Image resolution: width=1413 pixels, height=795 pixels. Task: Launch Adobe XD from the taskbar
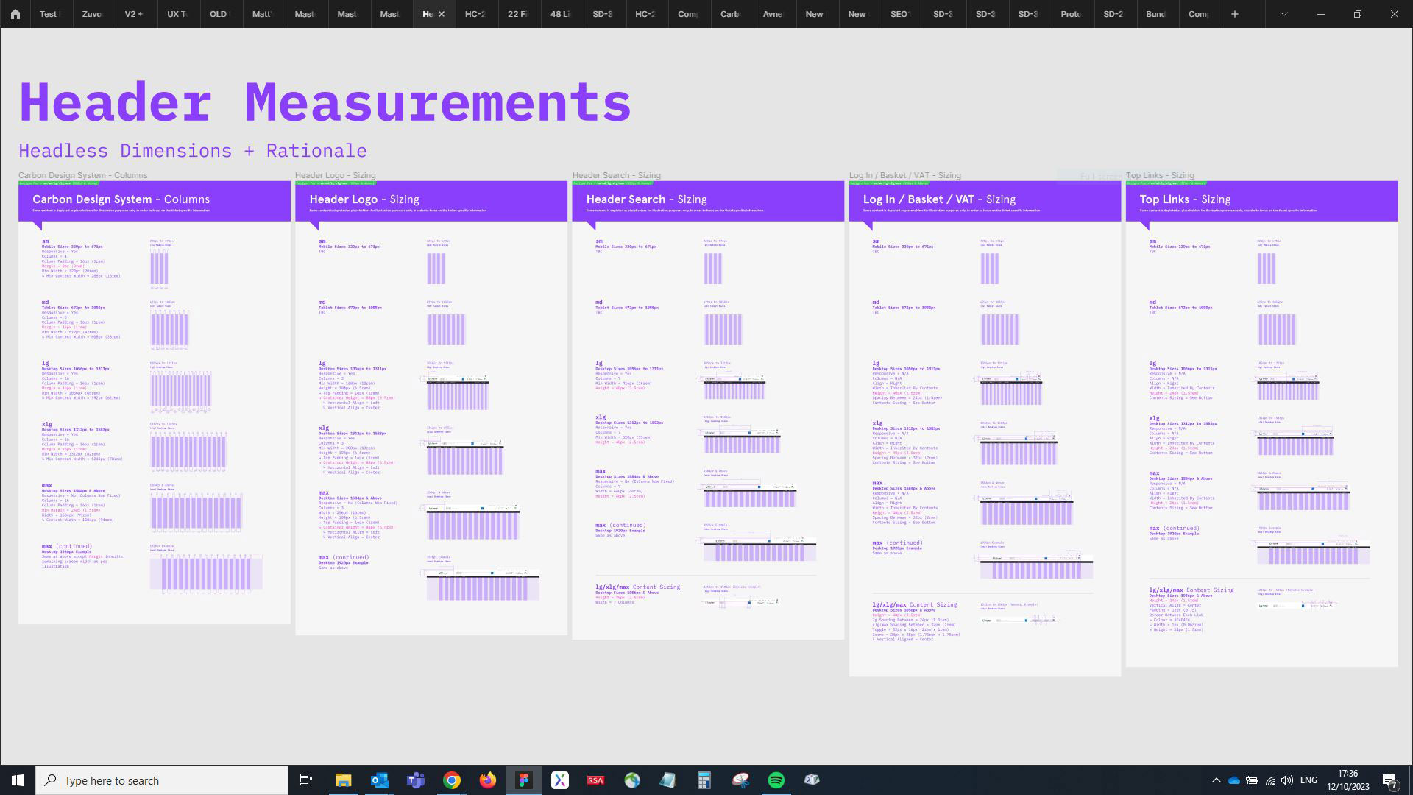tap(560, 780)
